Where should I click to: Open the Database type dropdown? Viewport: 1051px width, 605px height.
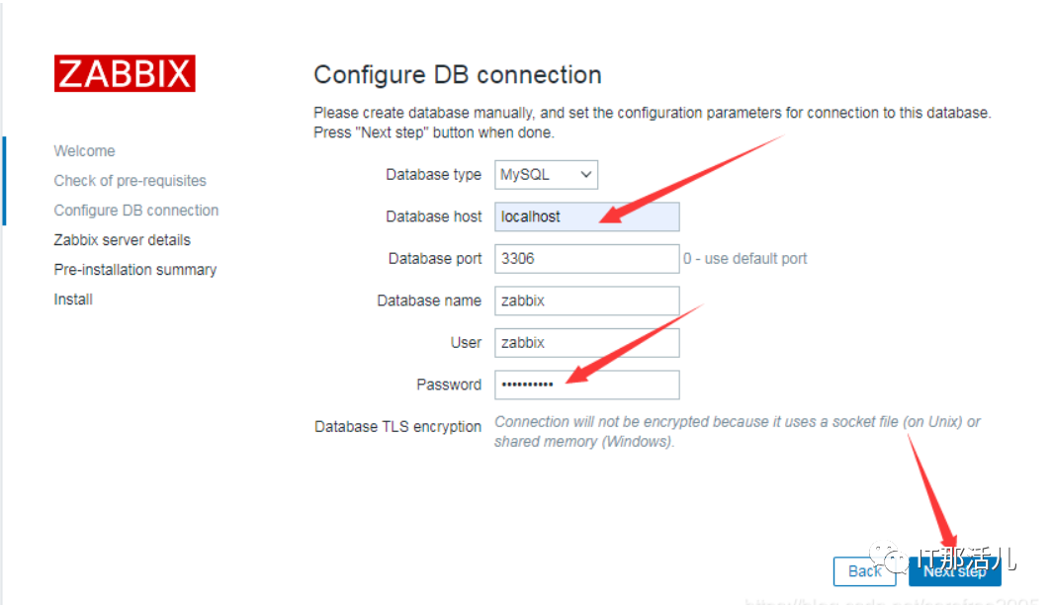546,175
